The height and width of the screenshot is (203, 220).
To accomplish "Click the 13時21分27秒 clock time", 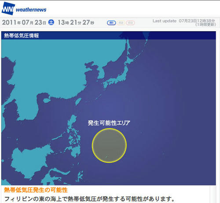I will tap(76, 22).
